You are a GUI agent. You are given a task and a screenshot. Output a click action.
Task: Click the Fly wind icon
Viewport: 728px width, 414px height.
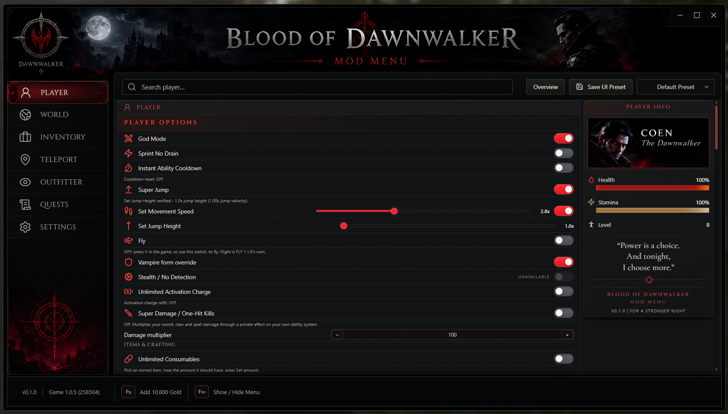click(128, 240)
